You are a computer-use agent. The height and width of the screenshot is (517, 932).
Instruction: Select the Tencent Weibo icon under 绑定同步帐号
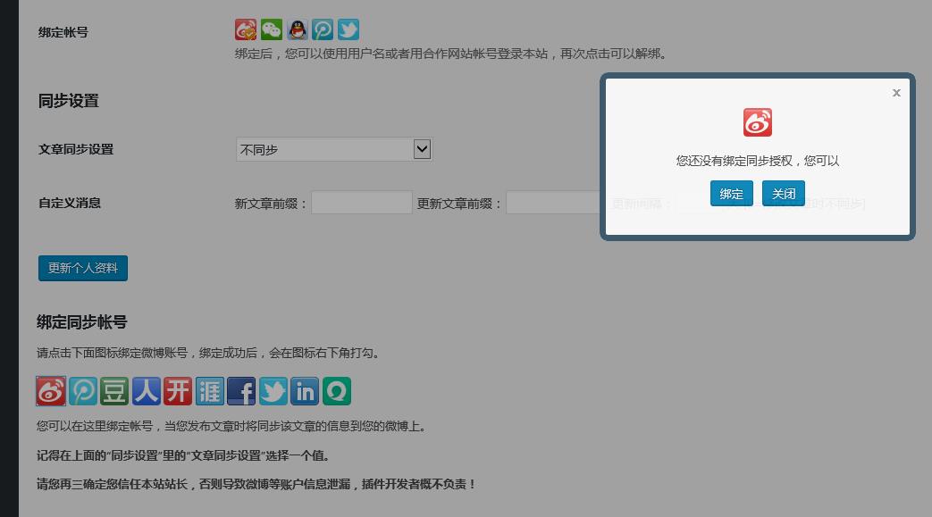[82, 391]
